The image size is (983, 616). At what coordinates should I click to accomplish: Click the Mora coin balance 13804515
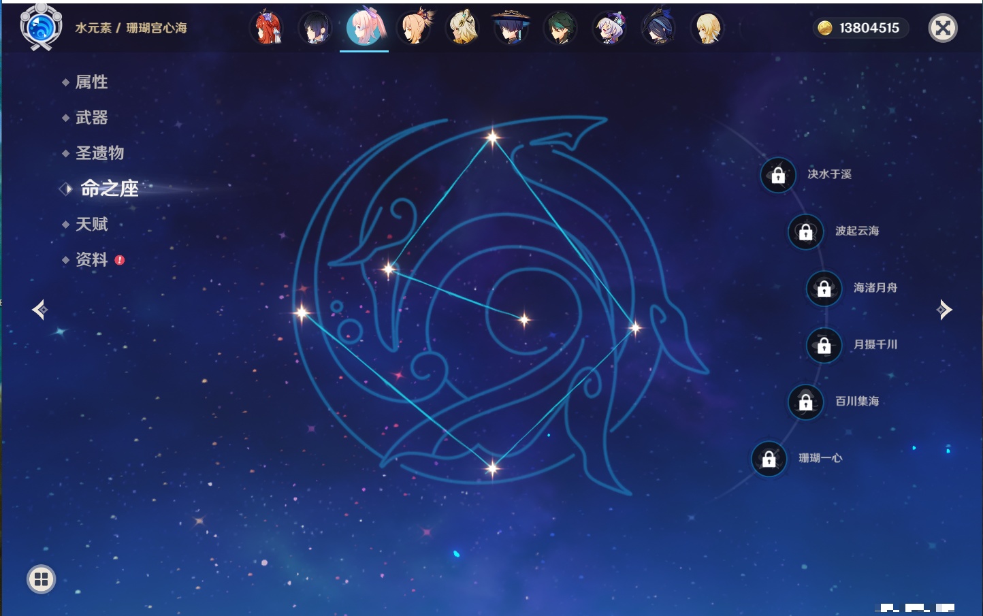tap(860, 28)
